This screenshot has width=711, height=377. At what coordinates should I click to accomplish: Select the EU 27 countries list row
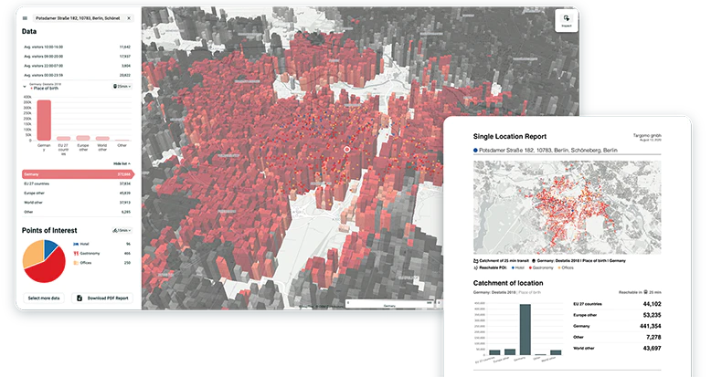pos(77,184)
